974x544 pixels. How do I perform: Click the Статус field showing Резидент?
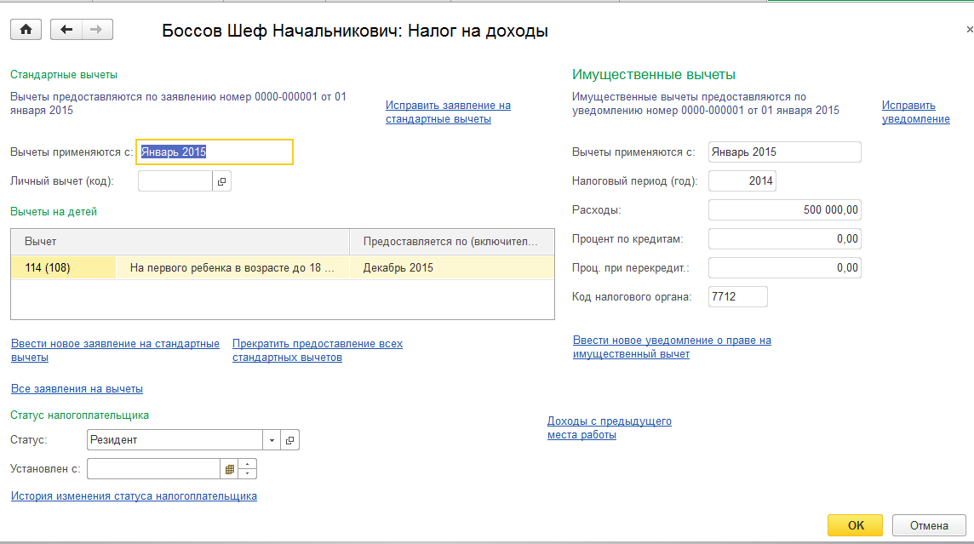click(x=175, y=439)
